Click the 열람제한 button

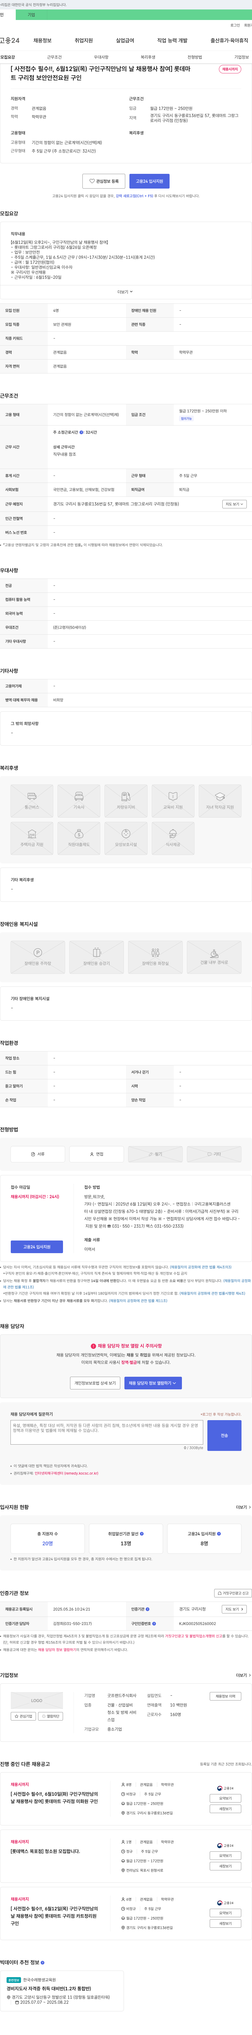[50, 1716]
